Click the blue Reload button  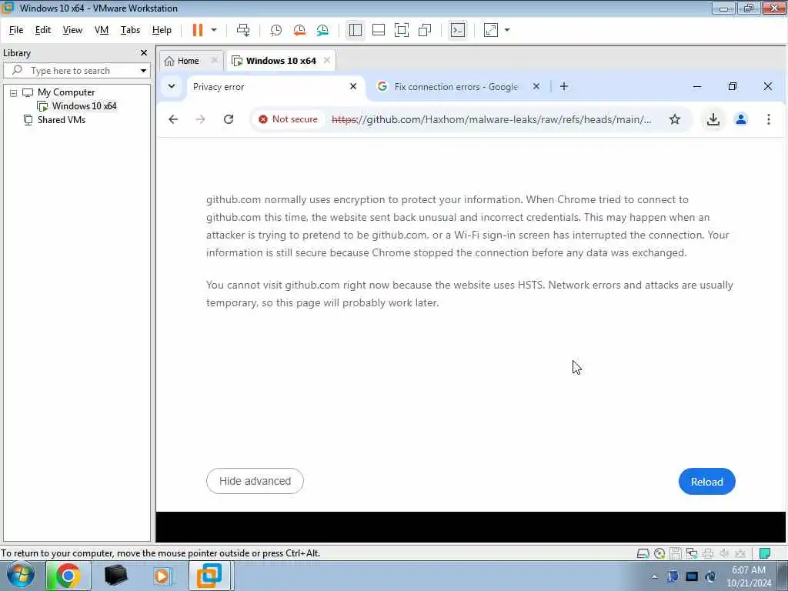pos(706,482)
